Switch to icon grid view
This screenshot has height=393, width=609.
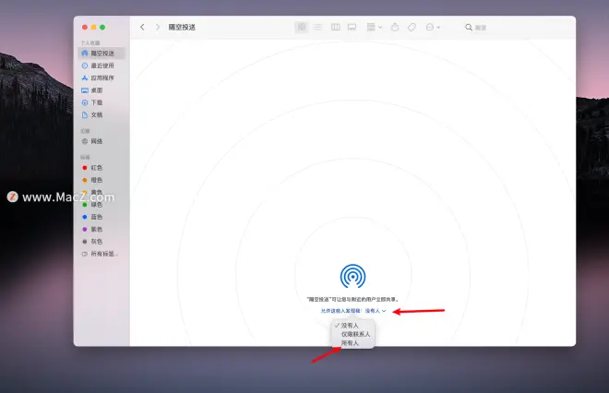[x=302, y=27]
